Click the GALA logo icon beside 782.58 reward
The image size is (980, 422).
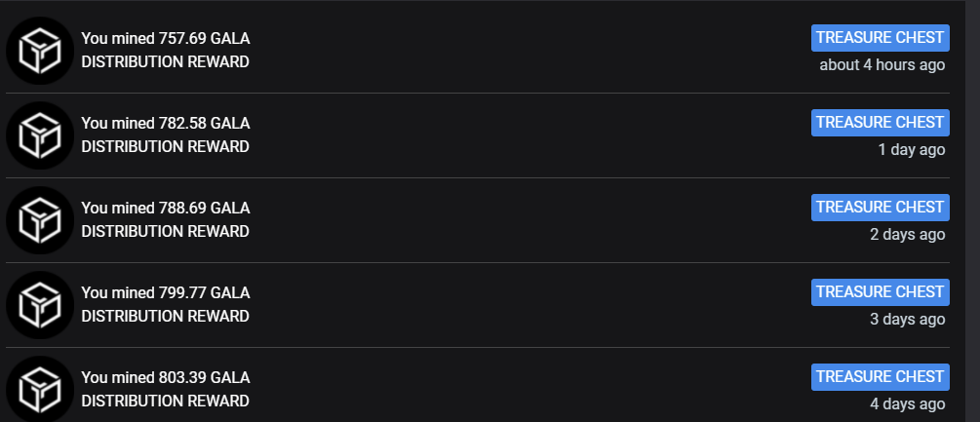pos(40,135)
